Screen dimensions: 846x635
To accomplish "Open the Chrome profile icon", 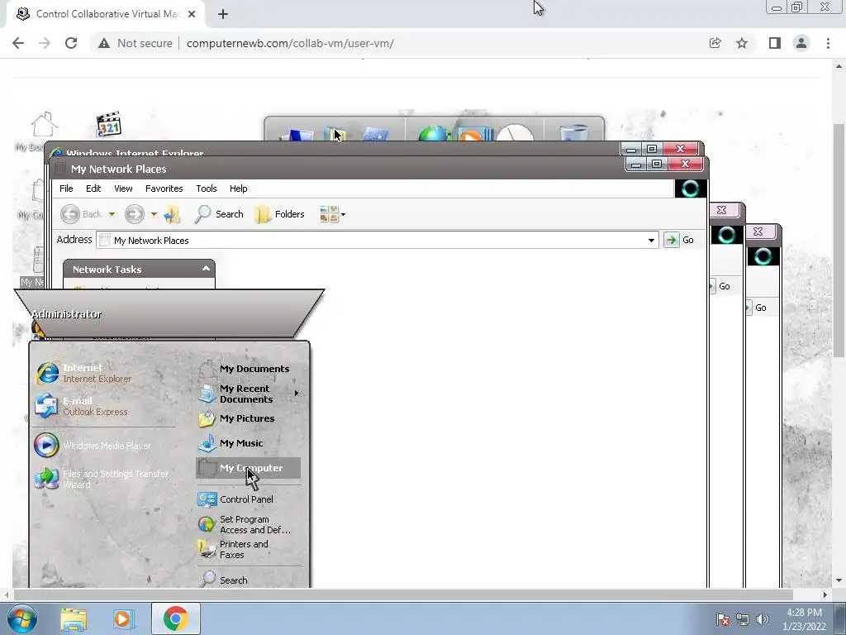I will [x=801, y=43].
